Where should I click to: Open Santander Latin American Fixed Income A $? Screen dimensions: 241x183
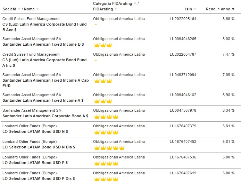pos(43,100)
